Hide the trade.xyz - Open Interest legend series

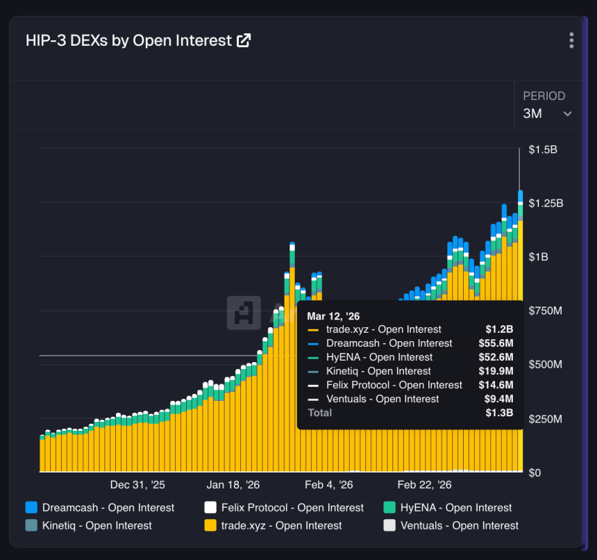click(x=273, y=526)
